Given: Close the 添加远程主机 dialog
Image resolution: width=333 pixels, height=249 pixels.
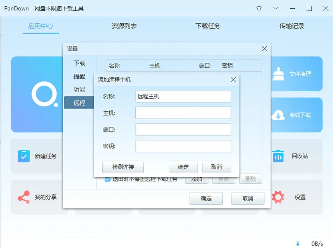Looking at the screenshot, I should point(233,80).
